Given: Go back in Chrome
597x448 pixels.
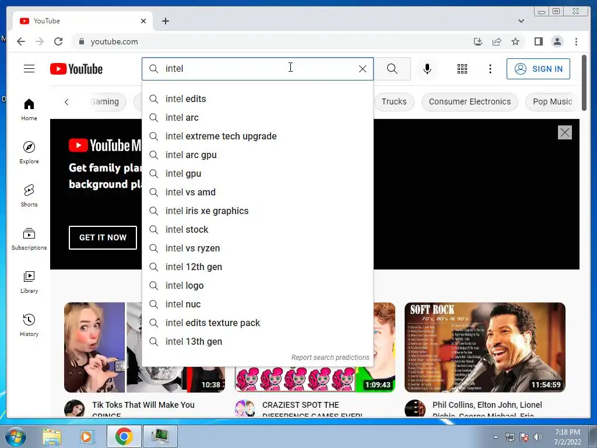Looking at the screenshot, I should 21,41.
